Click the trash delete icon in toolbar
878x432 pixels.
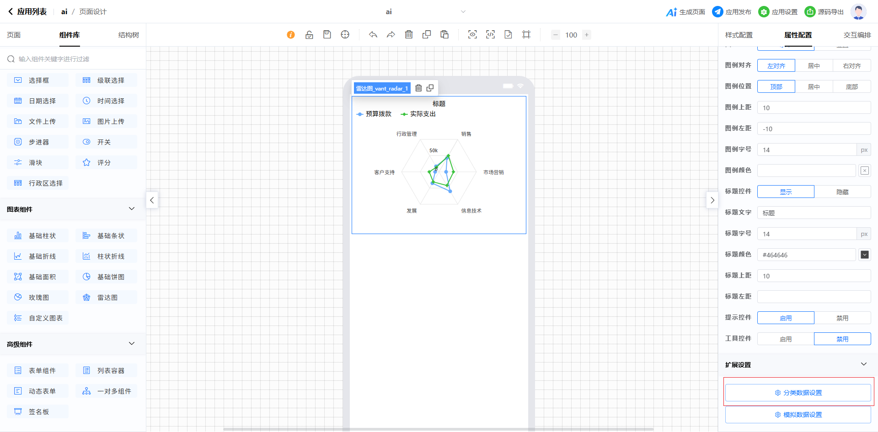[x=409, y=35]
